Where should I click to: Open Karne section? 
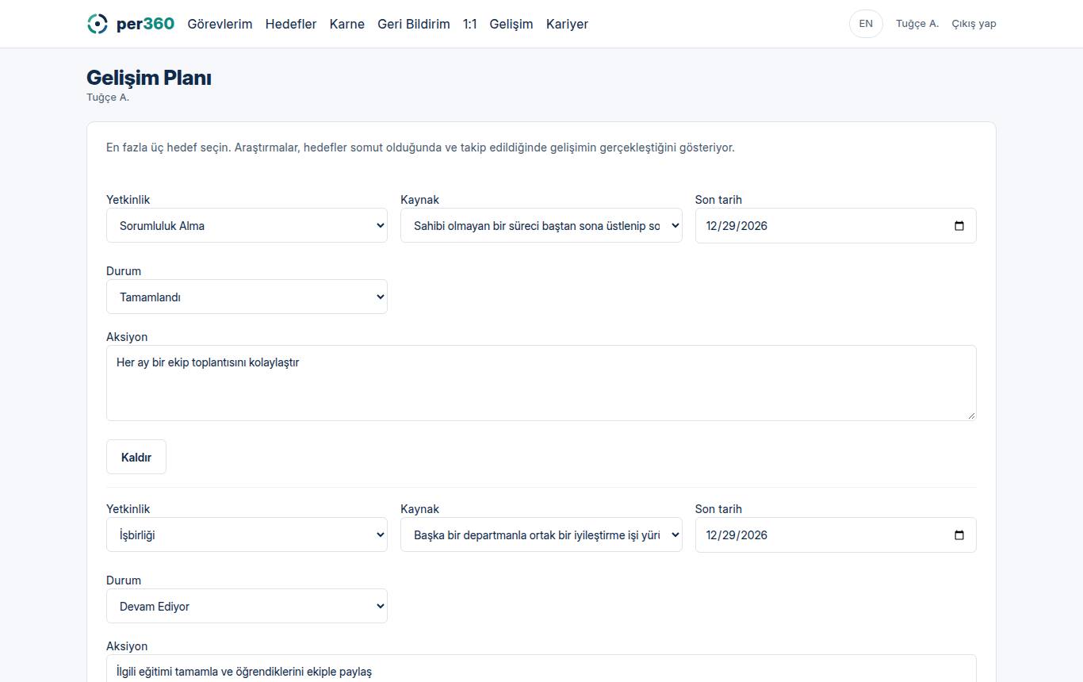347,24
